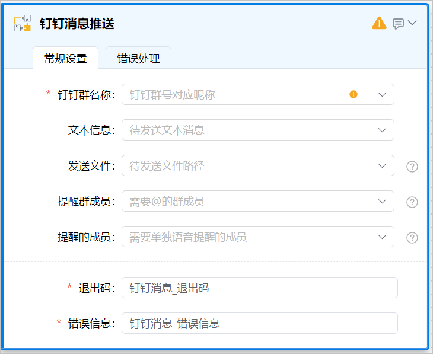433x354 pixels.
Task: Click the 错误信息 field containing 钉钉消息_错误信息
Action: click(260, 323)
